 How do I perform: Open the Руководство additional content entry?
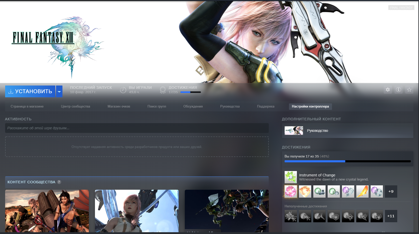348,131
